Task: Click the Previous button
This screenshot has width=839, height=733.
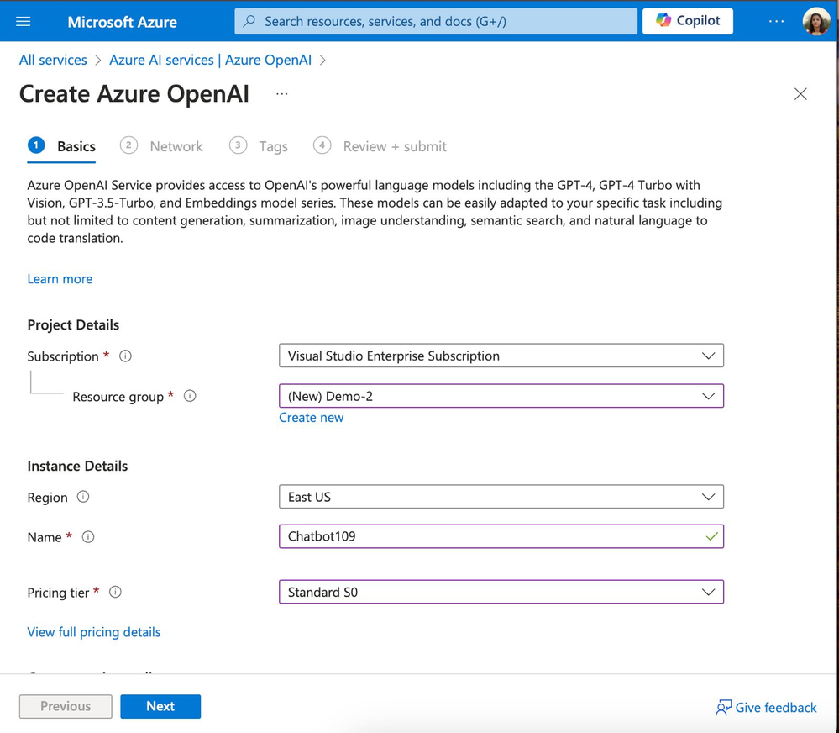Action: 66,706
